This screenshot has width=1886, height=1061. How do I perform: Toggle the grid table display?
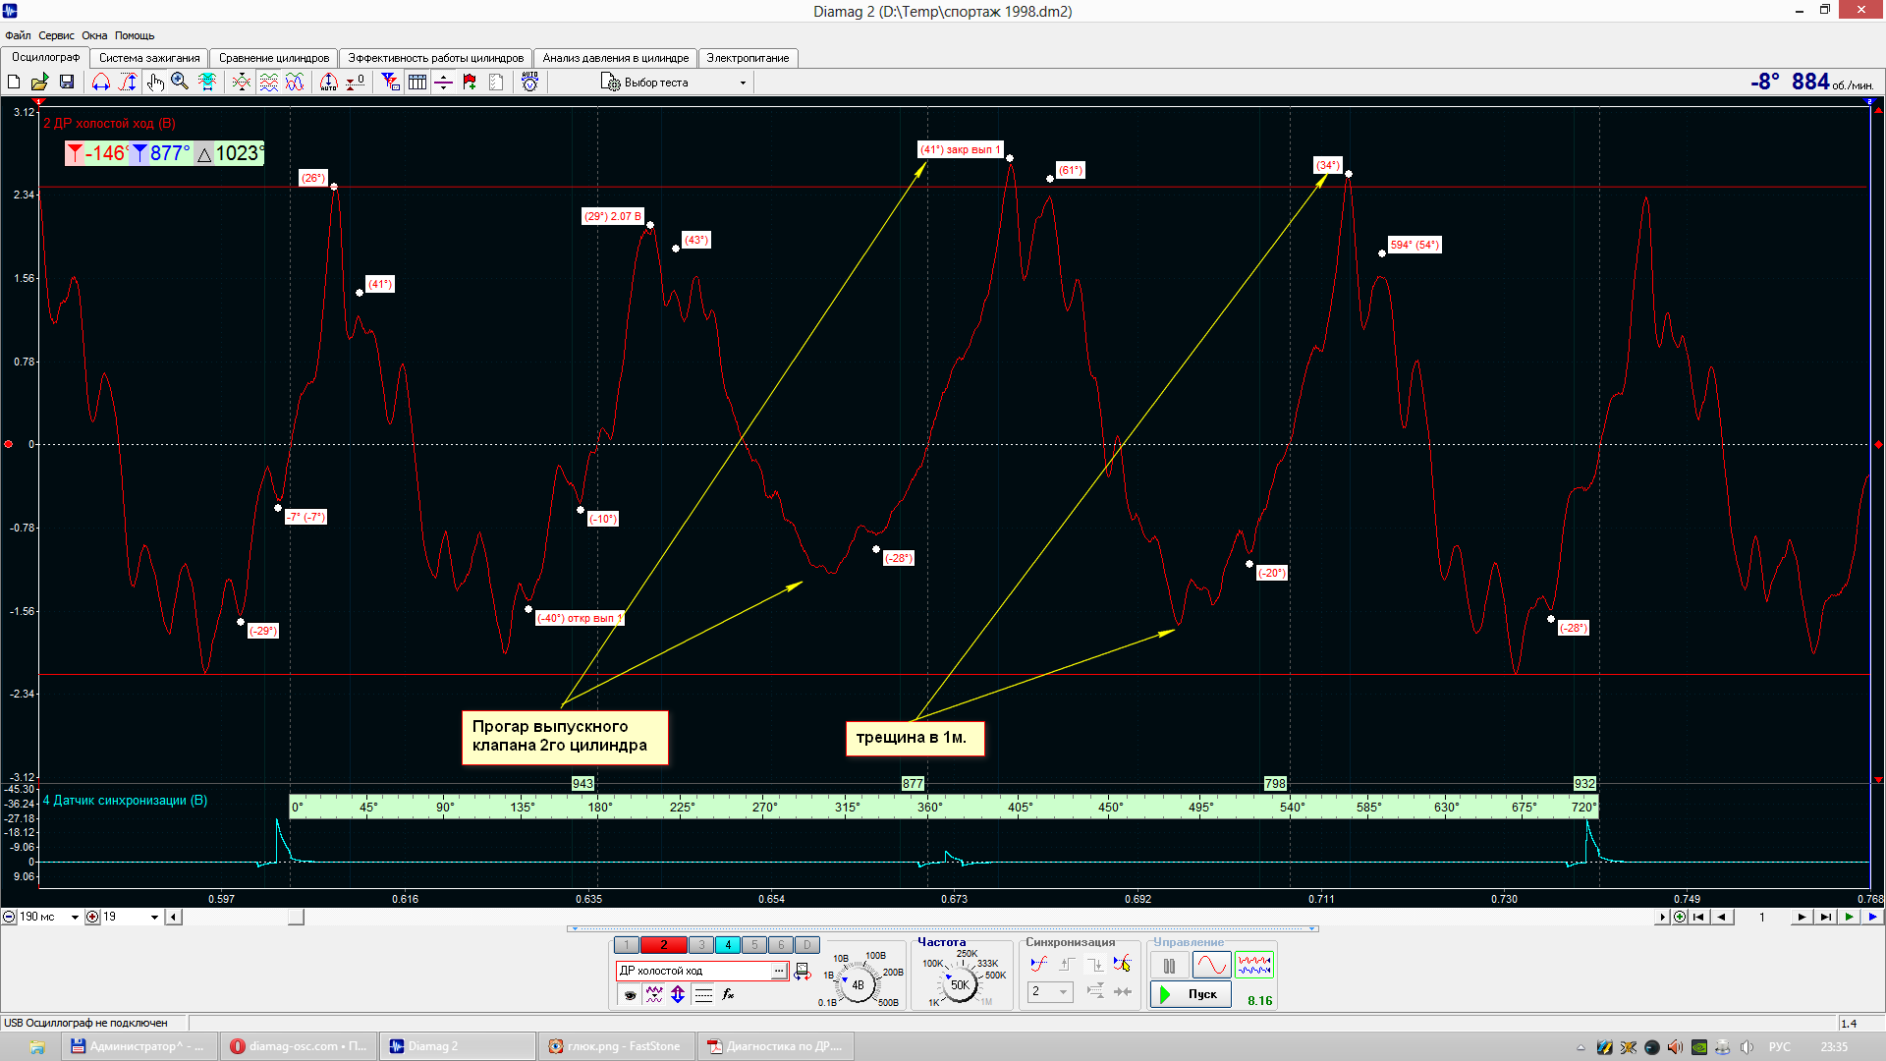click(417, 83)
